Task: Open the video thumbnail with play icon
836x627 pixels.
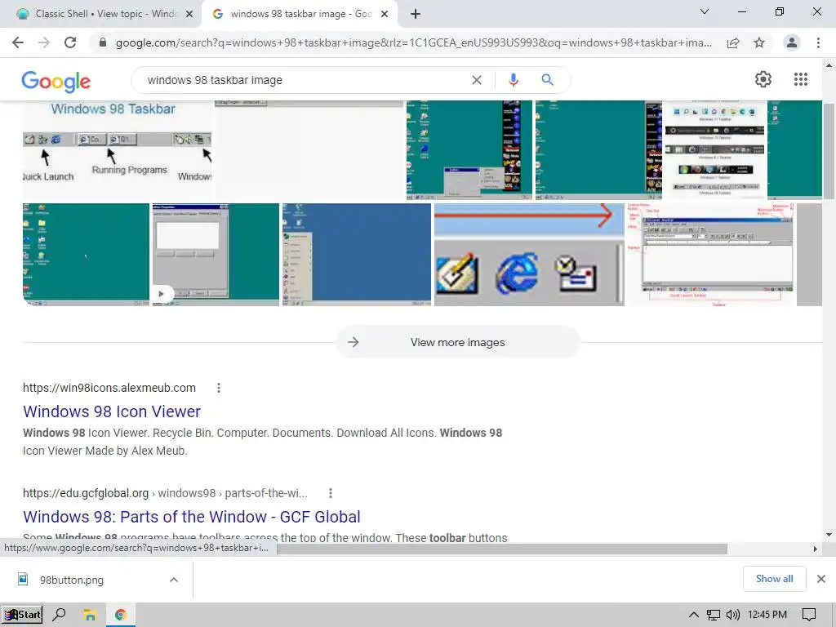Action: coord(216,255)
